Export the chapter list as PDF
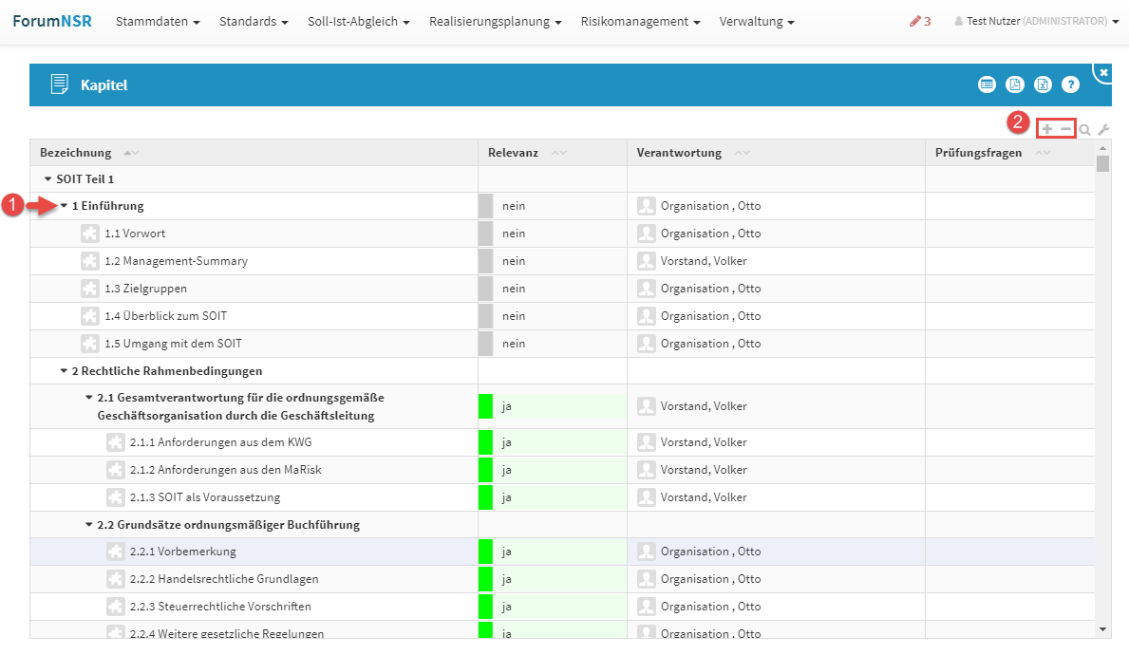The height and width of the screenshot is (655, 1129). click(1015, 84)
